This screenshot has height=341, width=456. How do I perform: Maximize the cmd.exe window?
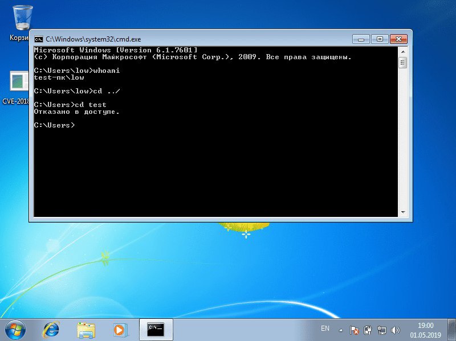click(380, 39)
